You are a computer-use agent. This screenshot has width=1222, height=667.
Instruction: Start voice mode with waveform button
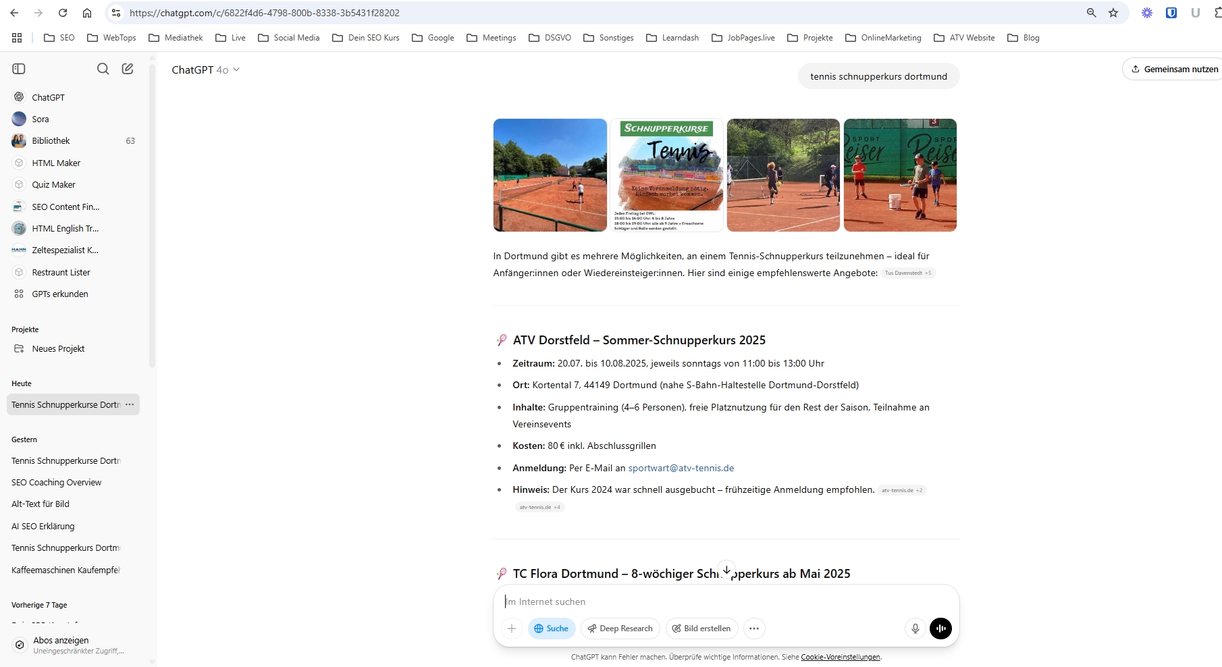940,629
